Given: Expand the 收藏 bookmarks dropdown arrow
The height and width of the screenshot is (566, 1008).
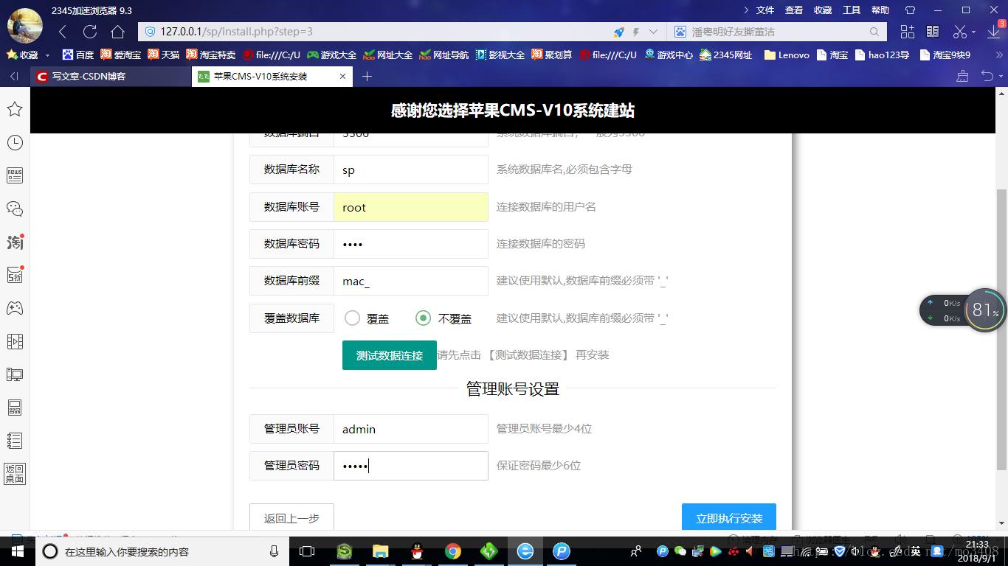Looking at the screenshot, I should tap(48, 55).
